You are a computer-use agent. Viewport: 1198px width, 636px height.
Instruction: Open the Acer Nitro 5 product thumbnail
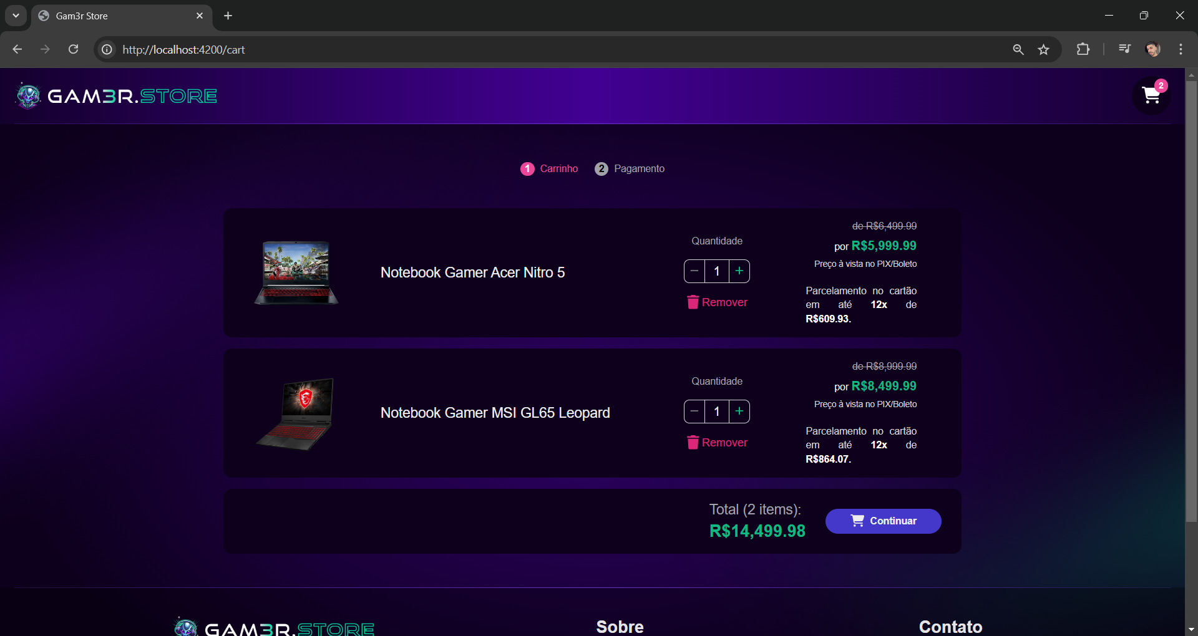[296, 272]
